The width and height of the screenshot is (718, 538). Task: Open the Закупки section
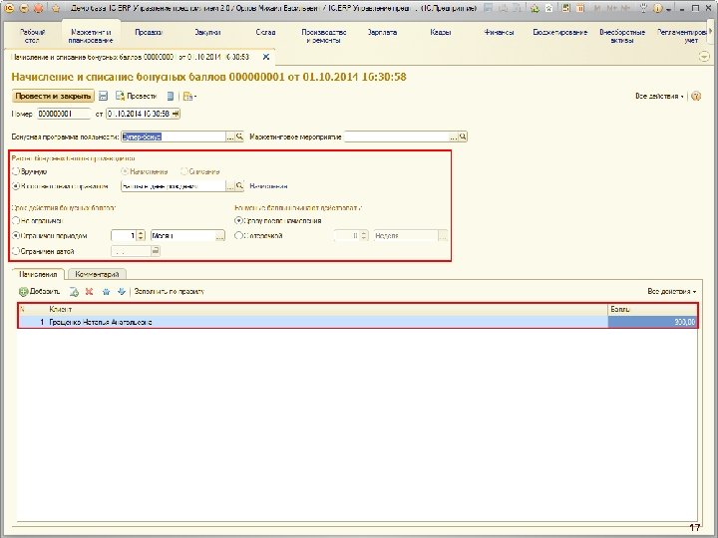pyautogui.click(x=207, y=33)
